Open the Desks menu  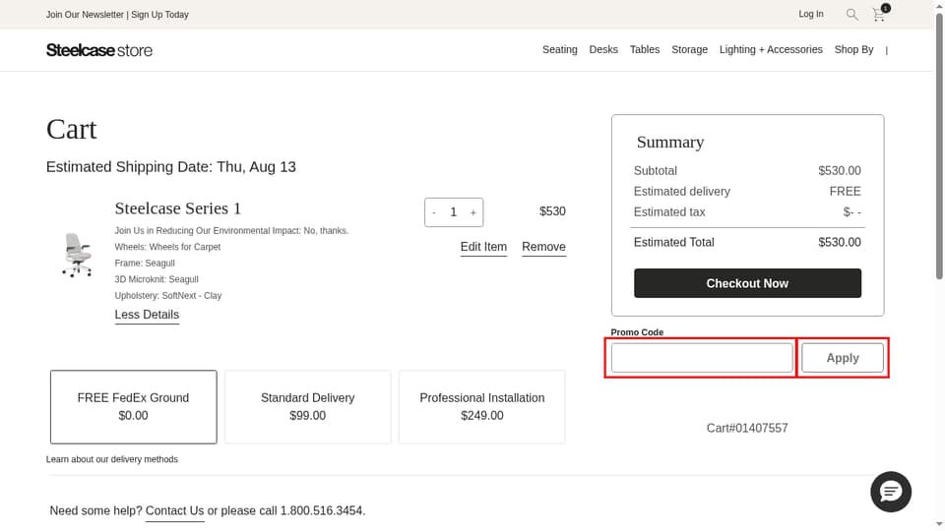(x=603, y=49)
